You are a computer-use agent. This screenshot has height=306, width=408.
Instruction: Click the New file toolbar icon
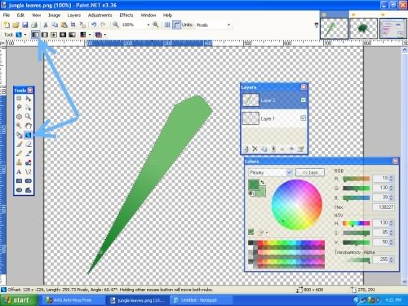[7, 24]
